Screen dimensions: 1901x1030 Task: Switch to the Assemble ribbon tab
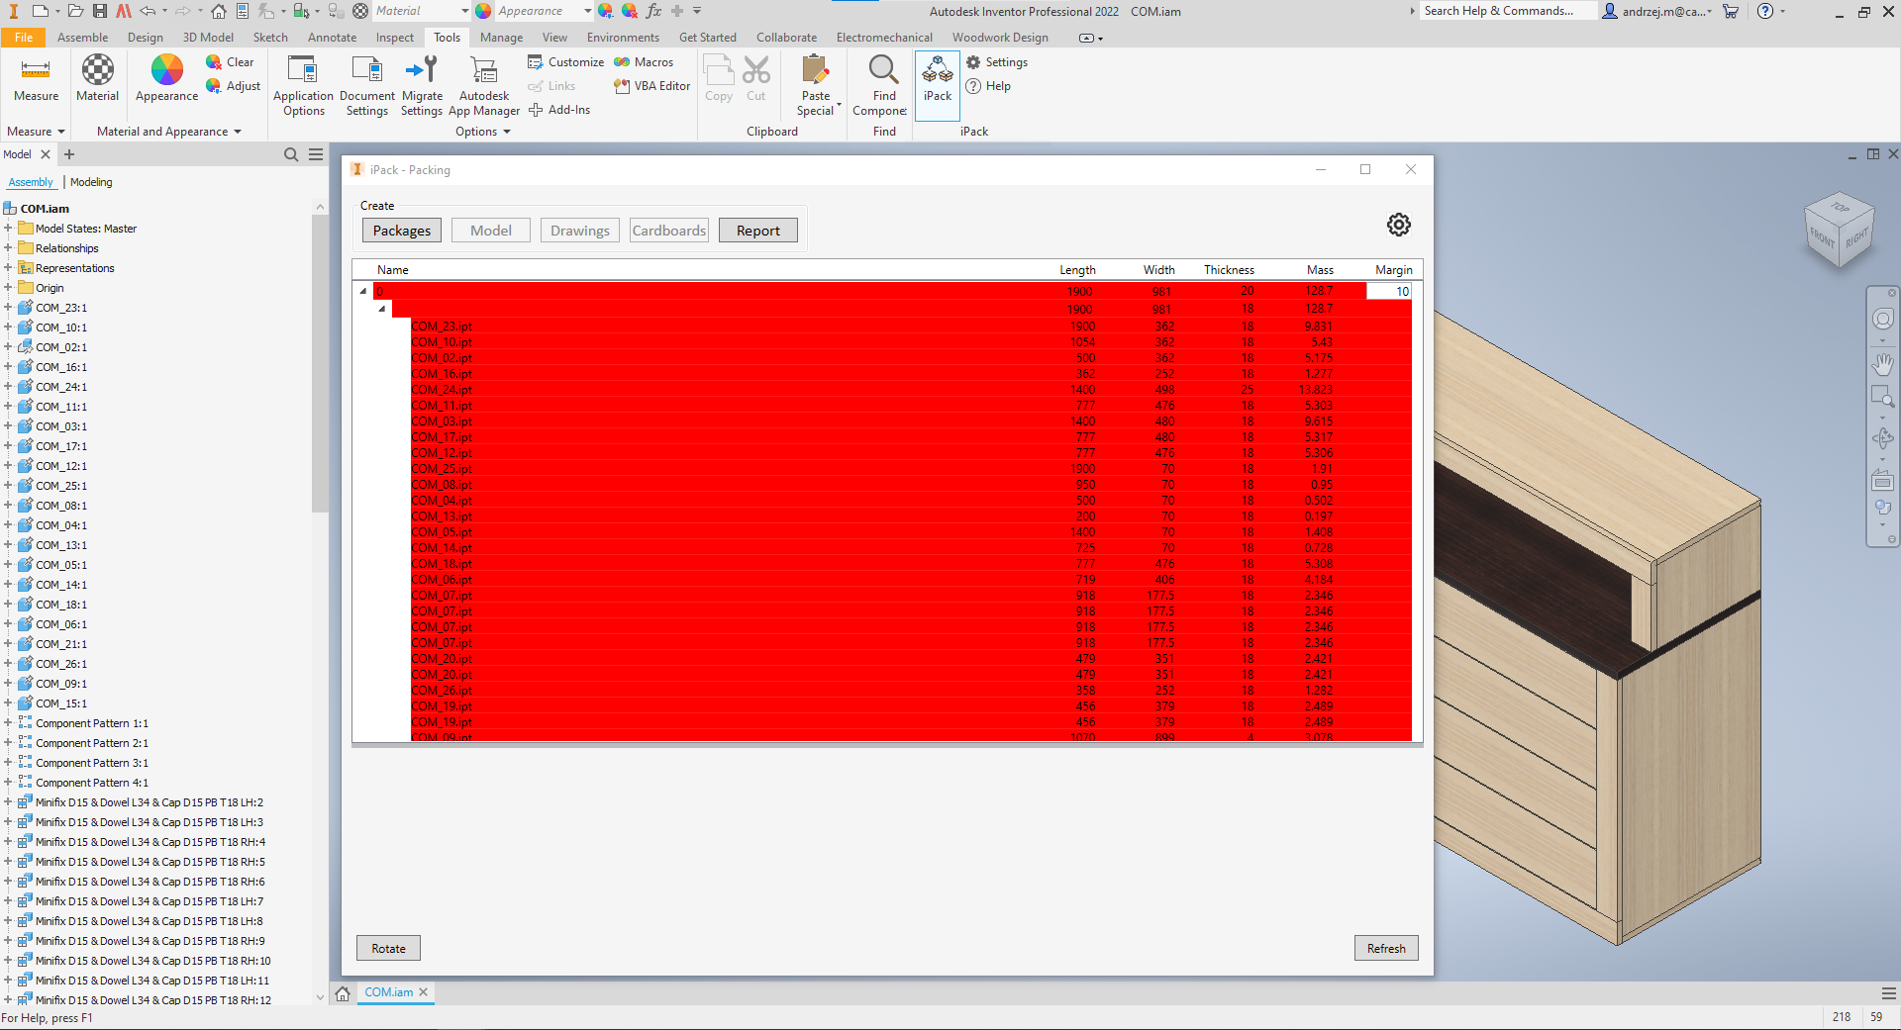tap(82, 38)
